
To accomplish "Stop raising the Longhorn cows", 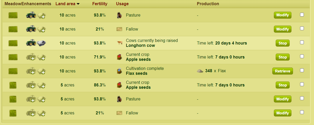I will pyautogui.click(x=282, y=43).
